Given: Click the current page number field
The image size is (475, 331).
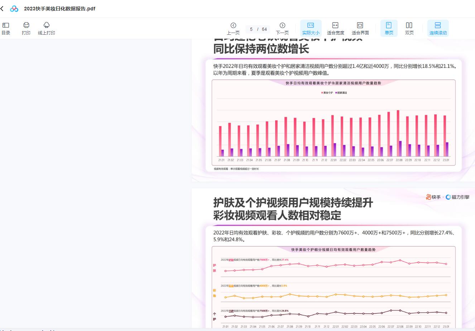Looking at the screenshot, I should [251, 29].
